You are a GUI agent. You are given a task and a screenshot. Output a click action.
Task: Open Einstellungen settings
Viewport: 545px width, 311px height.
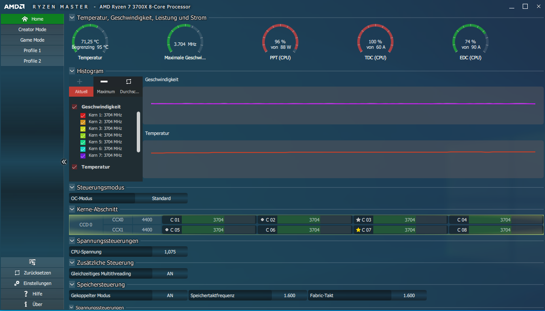(x=32, y=283)
